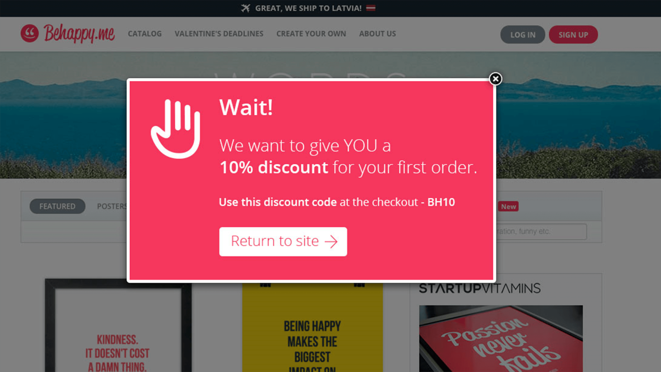
Task: Click the airplane shipping icon
Action: [246, 8]
